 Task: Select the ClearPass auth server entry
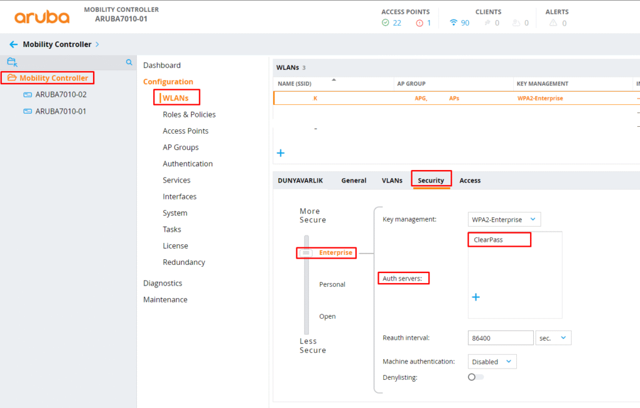tap(488, 240)
